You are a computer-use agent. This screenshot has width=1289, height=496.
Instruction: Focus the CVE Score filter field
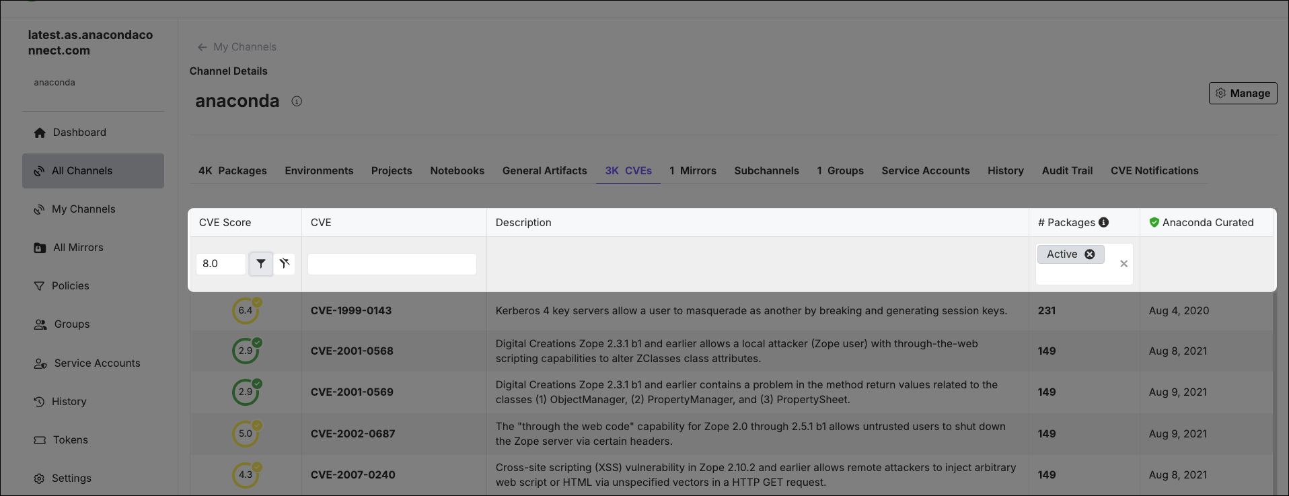tap(221, 264)
